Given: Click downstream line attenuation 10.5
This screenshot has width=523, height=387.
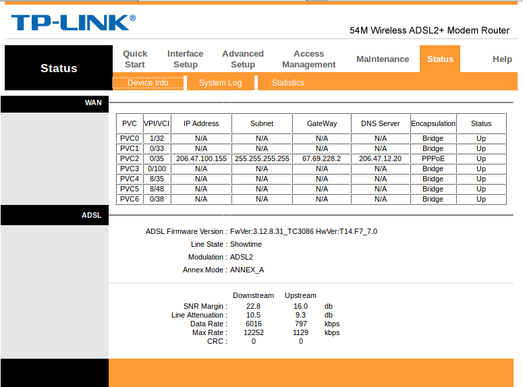Looking at the screenshot, I should (x=254, y=315).
